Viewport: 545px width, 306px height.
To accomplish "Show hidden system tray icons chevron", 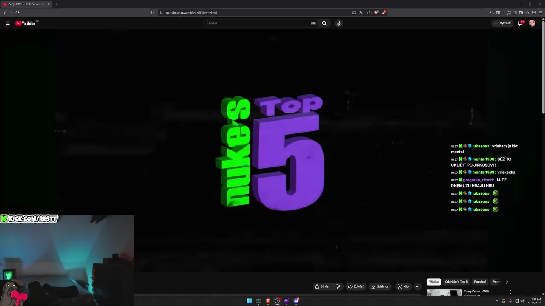I will (496, 301).
